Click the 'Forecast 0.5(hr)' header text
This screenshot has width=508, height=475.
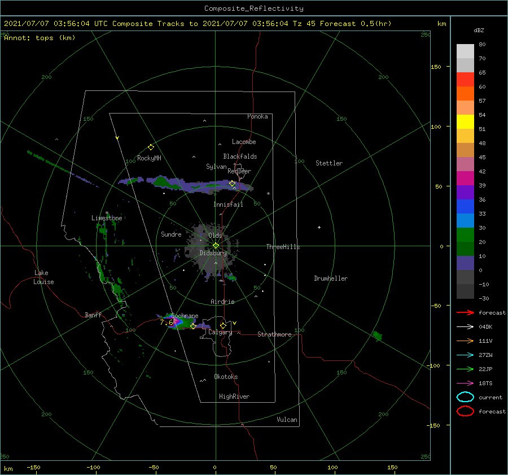[356, 24]
